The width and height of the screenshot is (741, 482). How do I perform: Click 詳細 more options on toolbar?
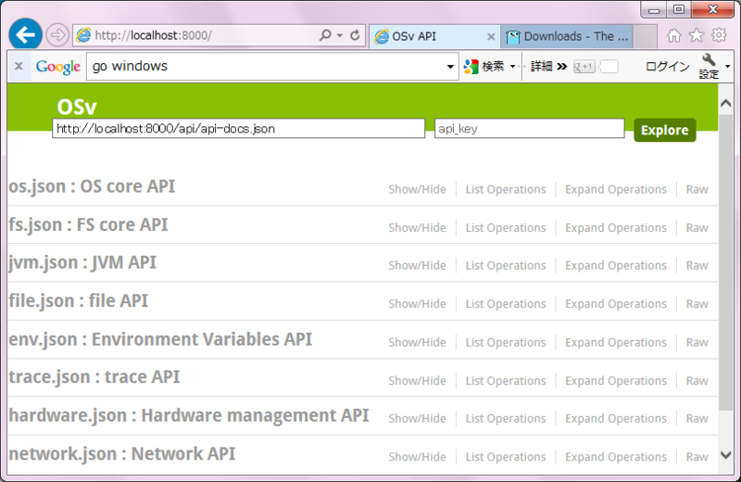(548, 66)
